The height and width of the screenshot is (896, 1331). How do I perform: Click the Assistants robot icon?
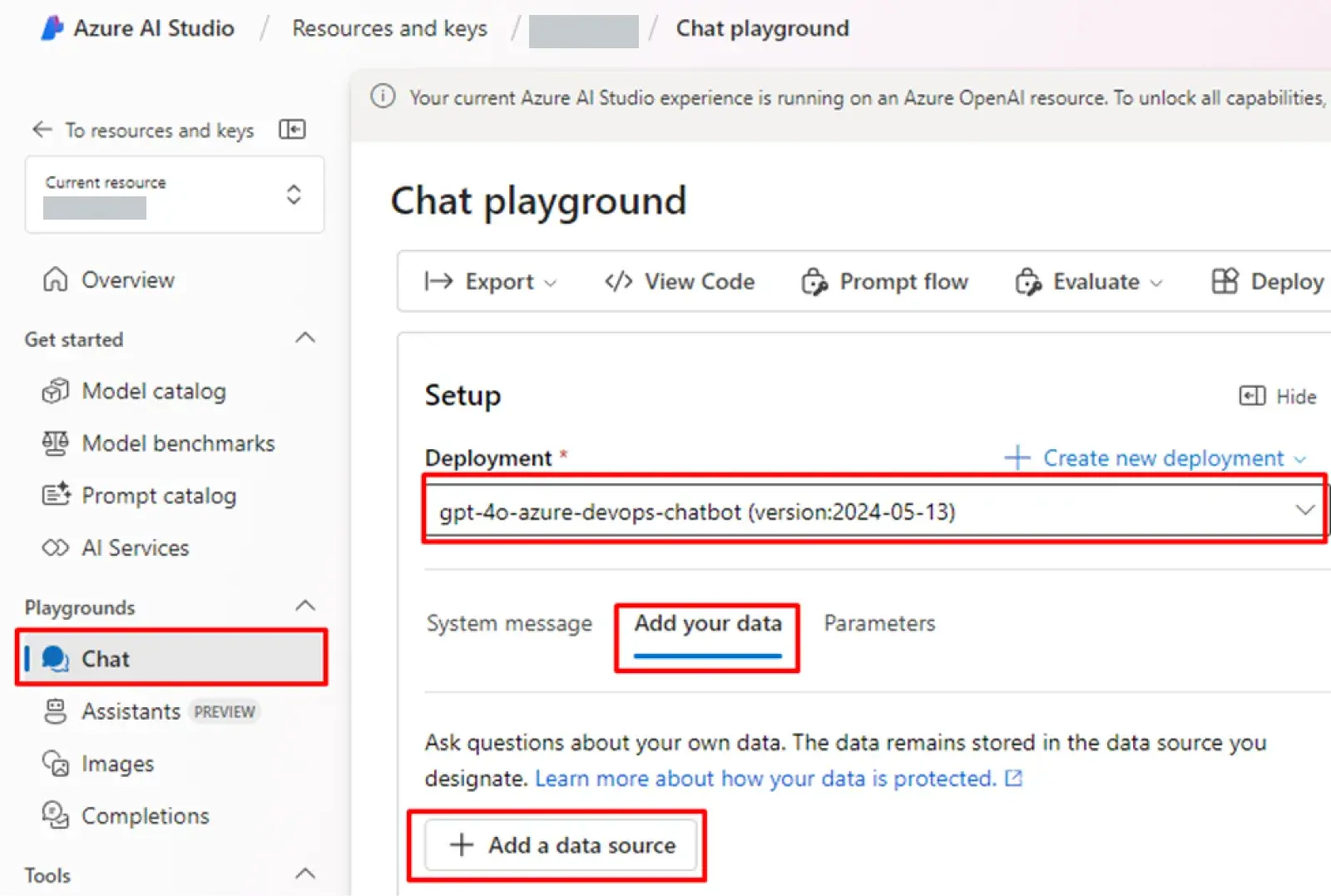pos(55,711)
